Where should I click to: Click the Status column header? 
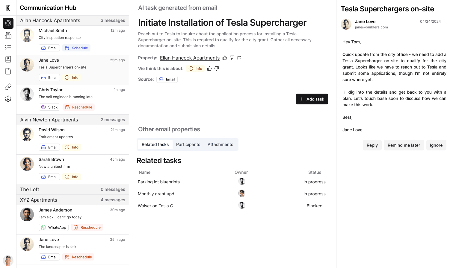315,172
